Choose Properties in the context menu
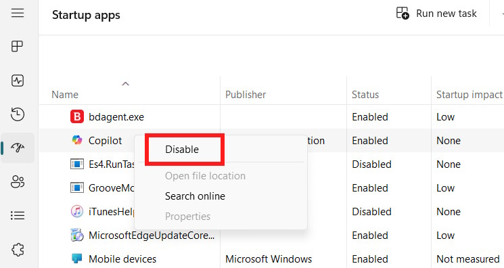This screenshot has height=268, width=504. coord(187,216)
